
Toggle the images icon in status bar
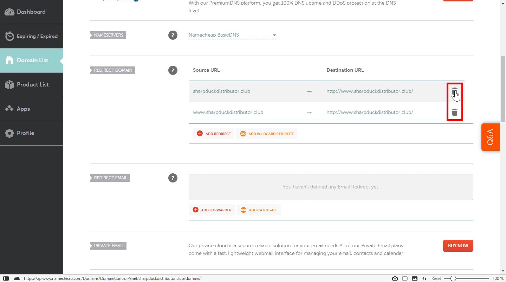pos(415,278)
